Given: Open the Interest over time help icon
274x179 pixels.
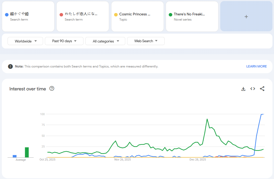Looking at the screenshot, I should 52,88.
